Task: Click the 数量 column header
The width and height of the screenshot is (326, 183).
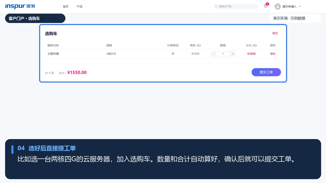Action: coord(223,45)
